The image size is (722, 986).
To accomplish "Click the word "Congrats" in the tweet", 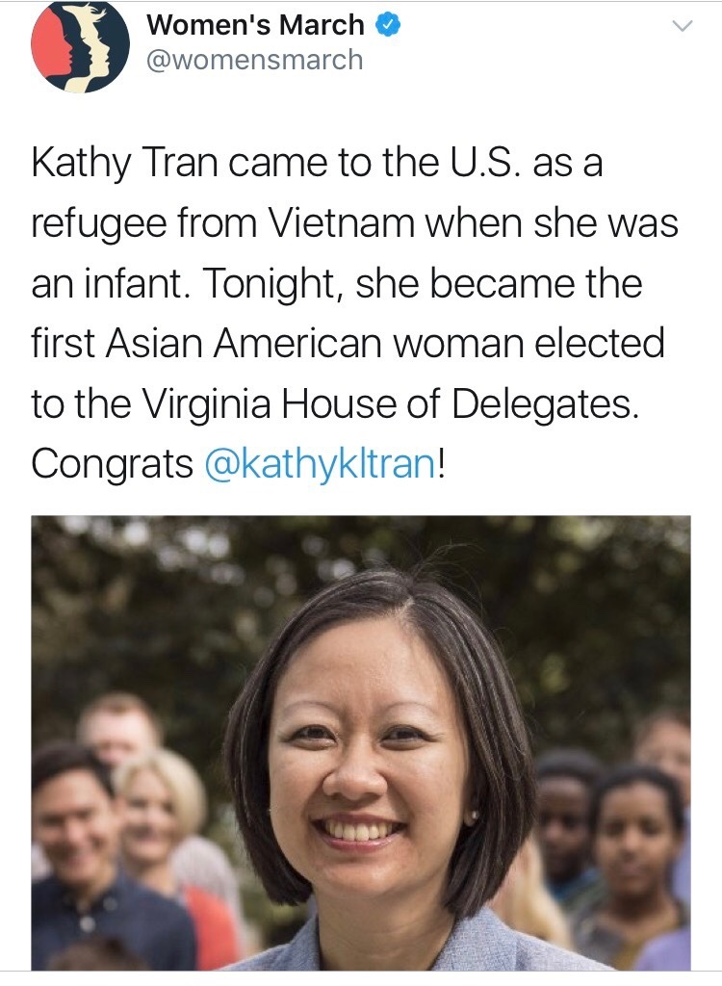I will point(112,464).
